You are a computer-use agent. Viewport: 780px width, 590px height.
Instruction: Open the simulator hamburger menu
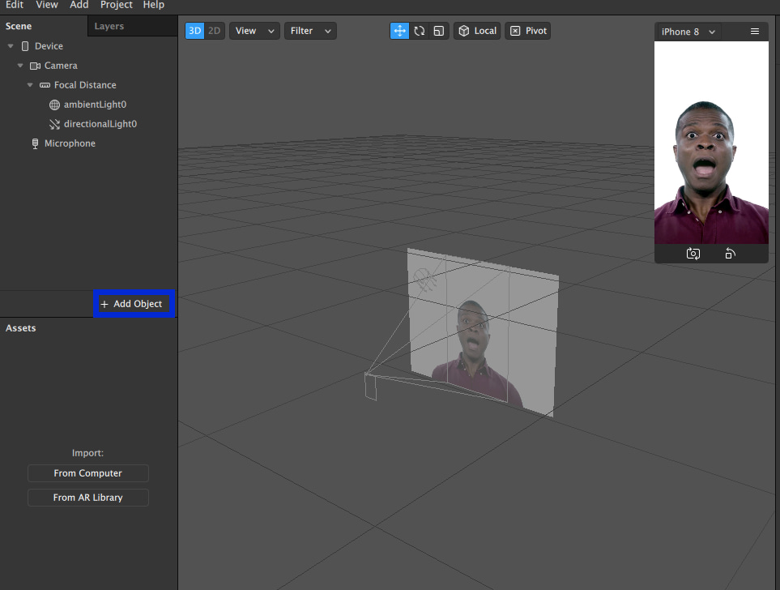coord(755,32)
